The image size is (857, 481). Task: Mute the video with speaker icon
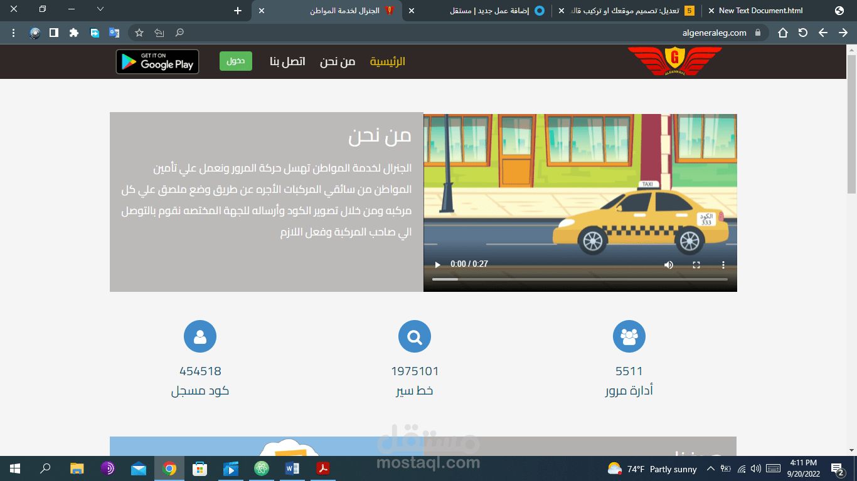(669, 265)
